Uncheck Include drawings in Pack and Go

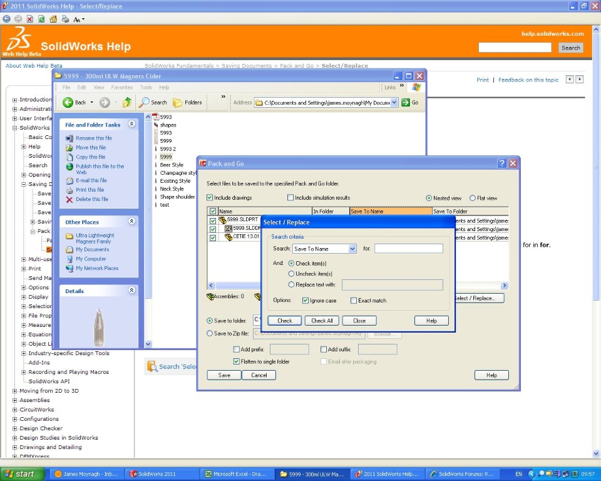coord(210,197)
